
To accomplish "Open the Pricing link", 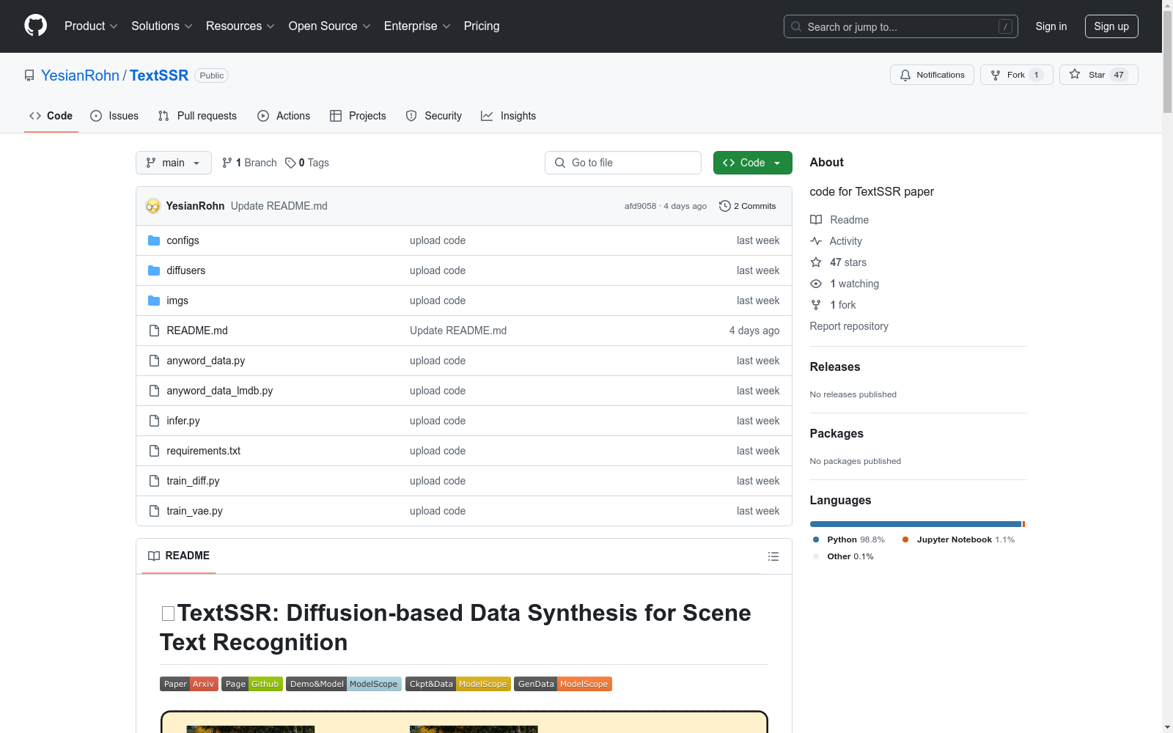I will 482,26.
